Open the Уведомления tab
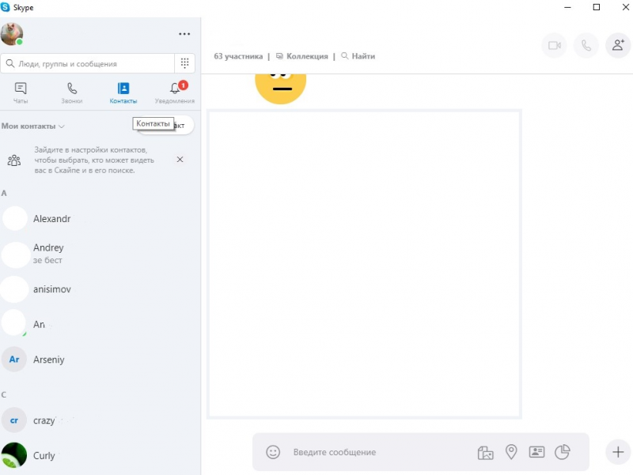This screenshot has height=475, width=633. click(175, 93)
